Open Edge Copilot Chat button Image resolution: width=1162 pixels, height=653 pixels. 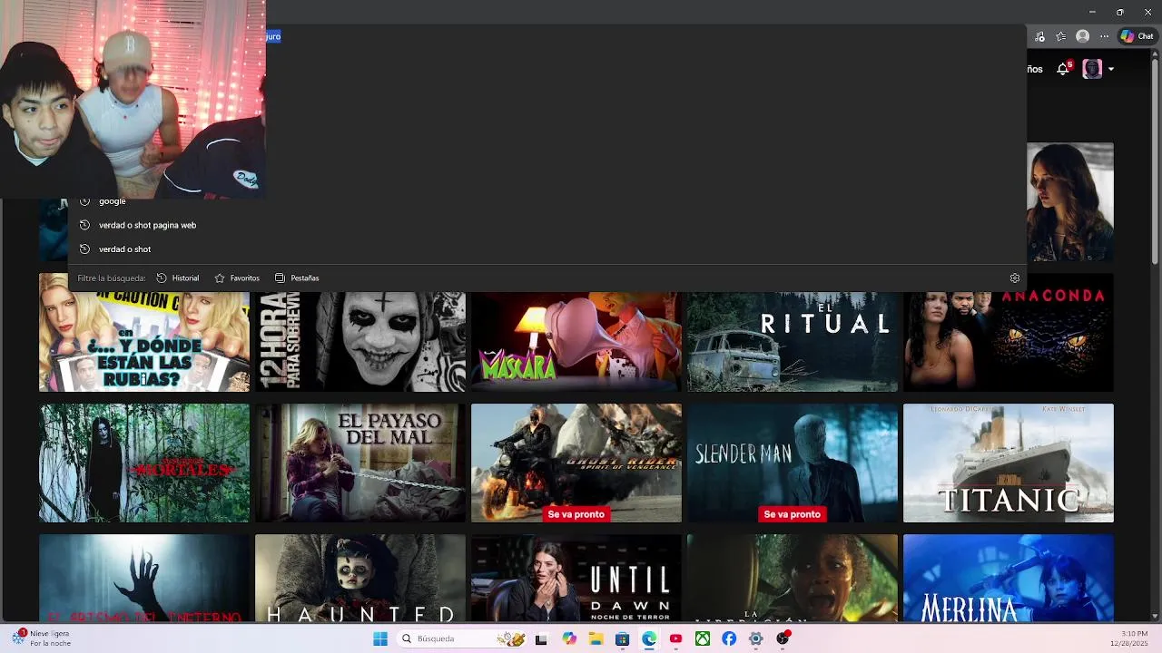pos(1137,36)
